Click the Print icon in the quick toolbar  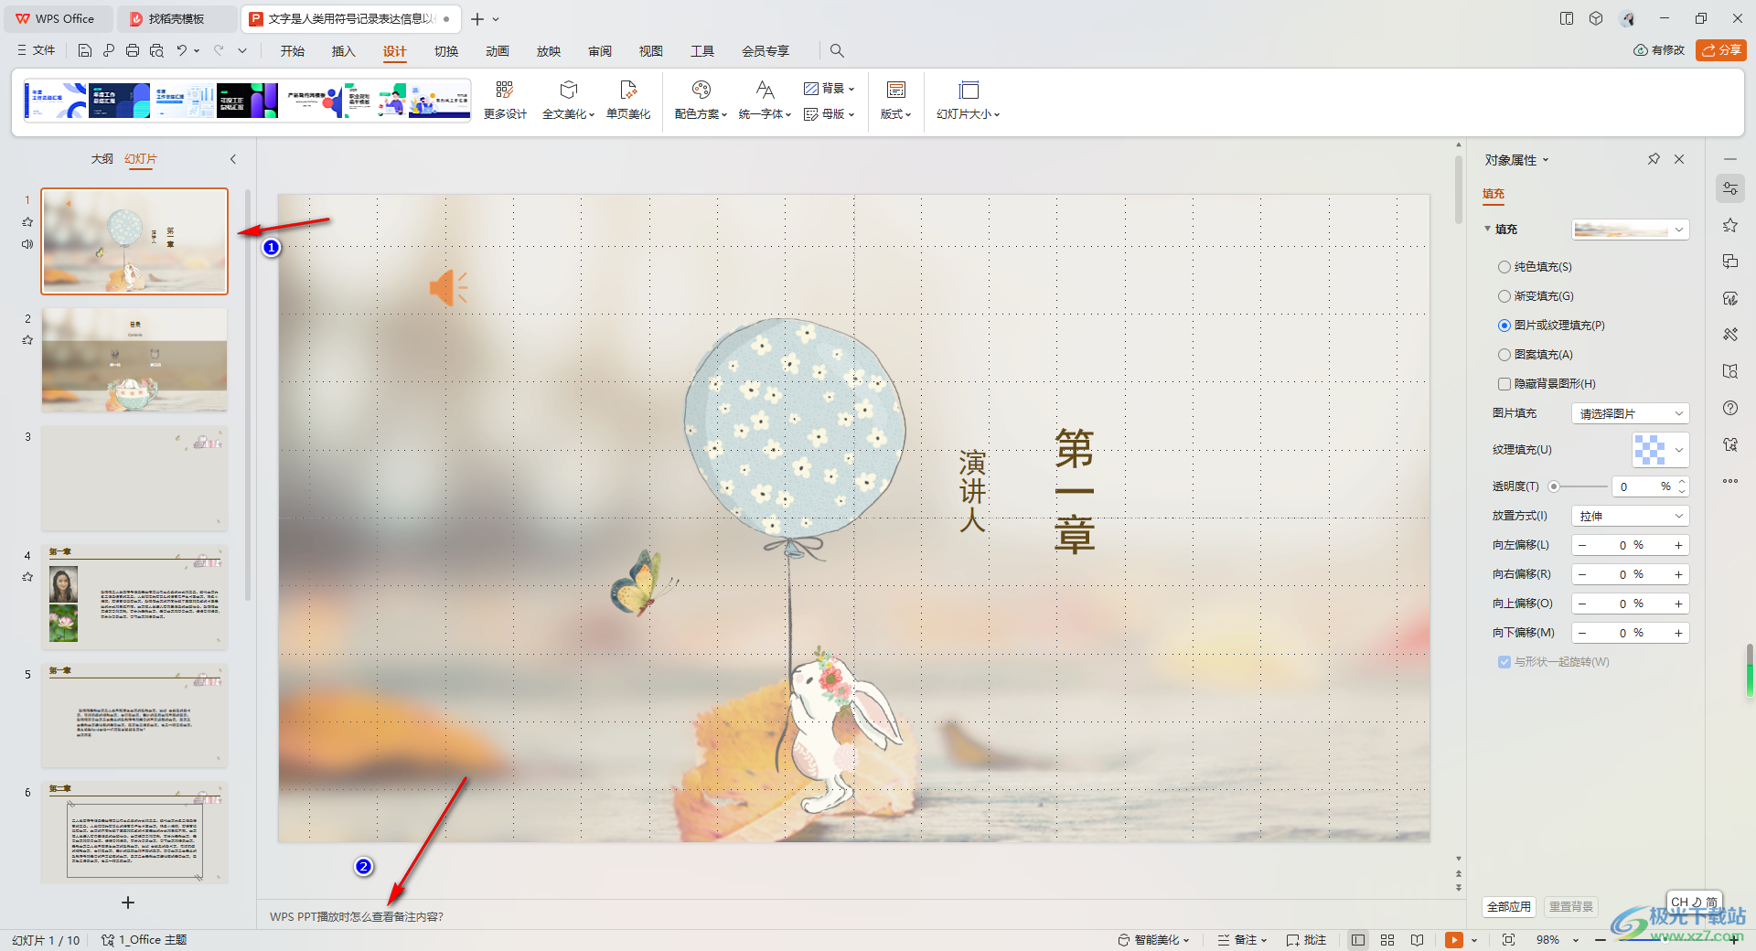[133, 50]
